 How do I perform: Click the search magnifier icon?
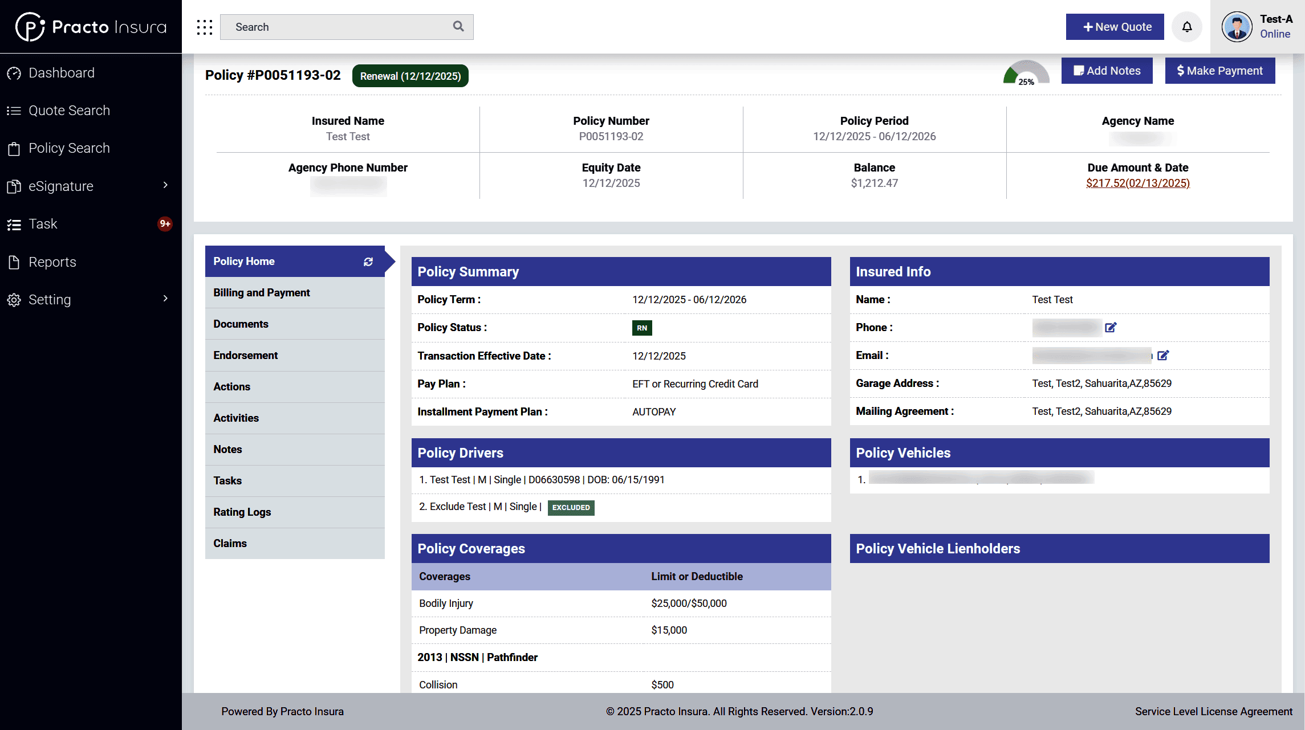point(458,26)
